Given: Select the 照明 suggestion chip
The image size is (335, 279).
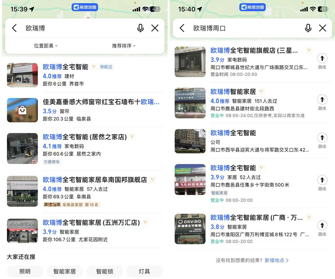Looking at the screenshot, I should pos(25,271).
